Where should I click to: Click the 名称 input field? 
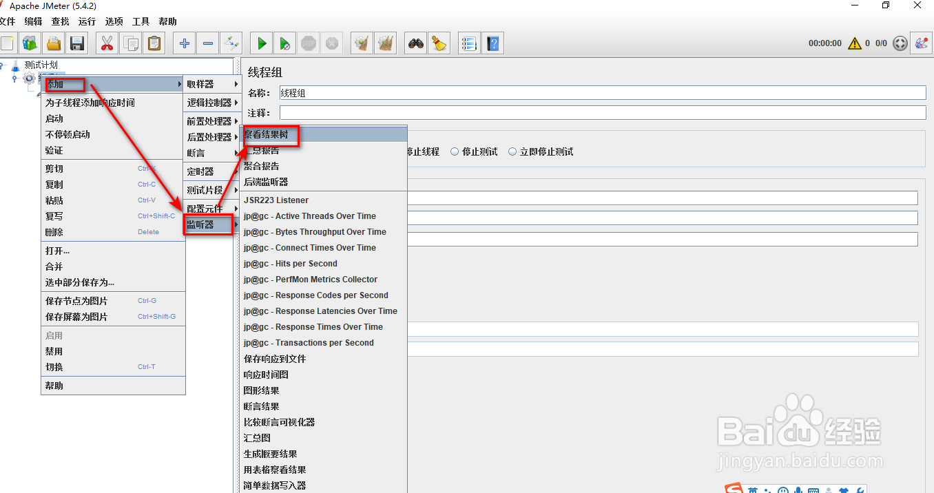coord(603,93)
